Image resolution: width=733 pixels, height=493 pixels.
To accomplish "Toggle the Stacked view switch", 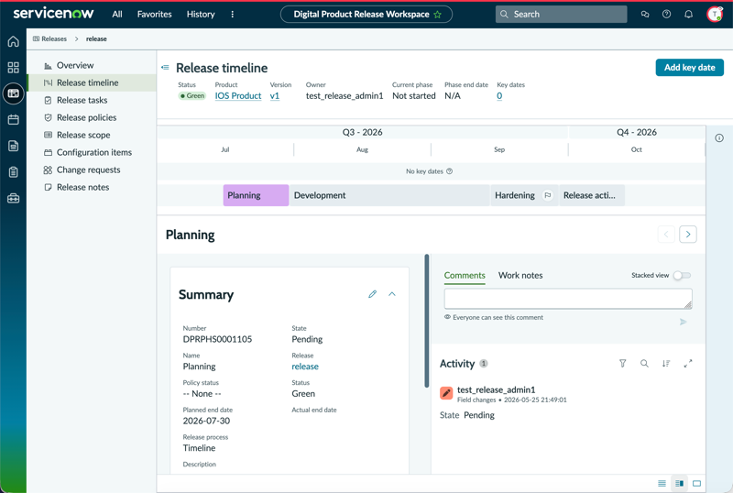I will [682, 276].
